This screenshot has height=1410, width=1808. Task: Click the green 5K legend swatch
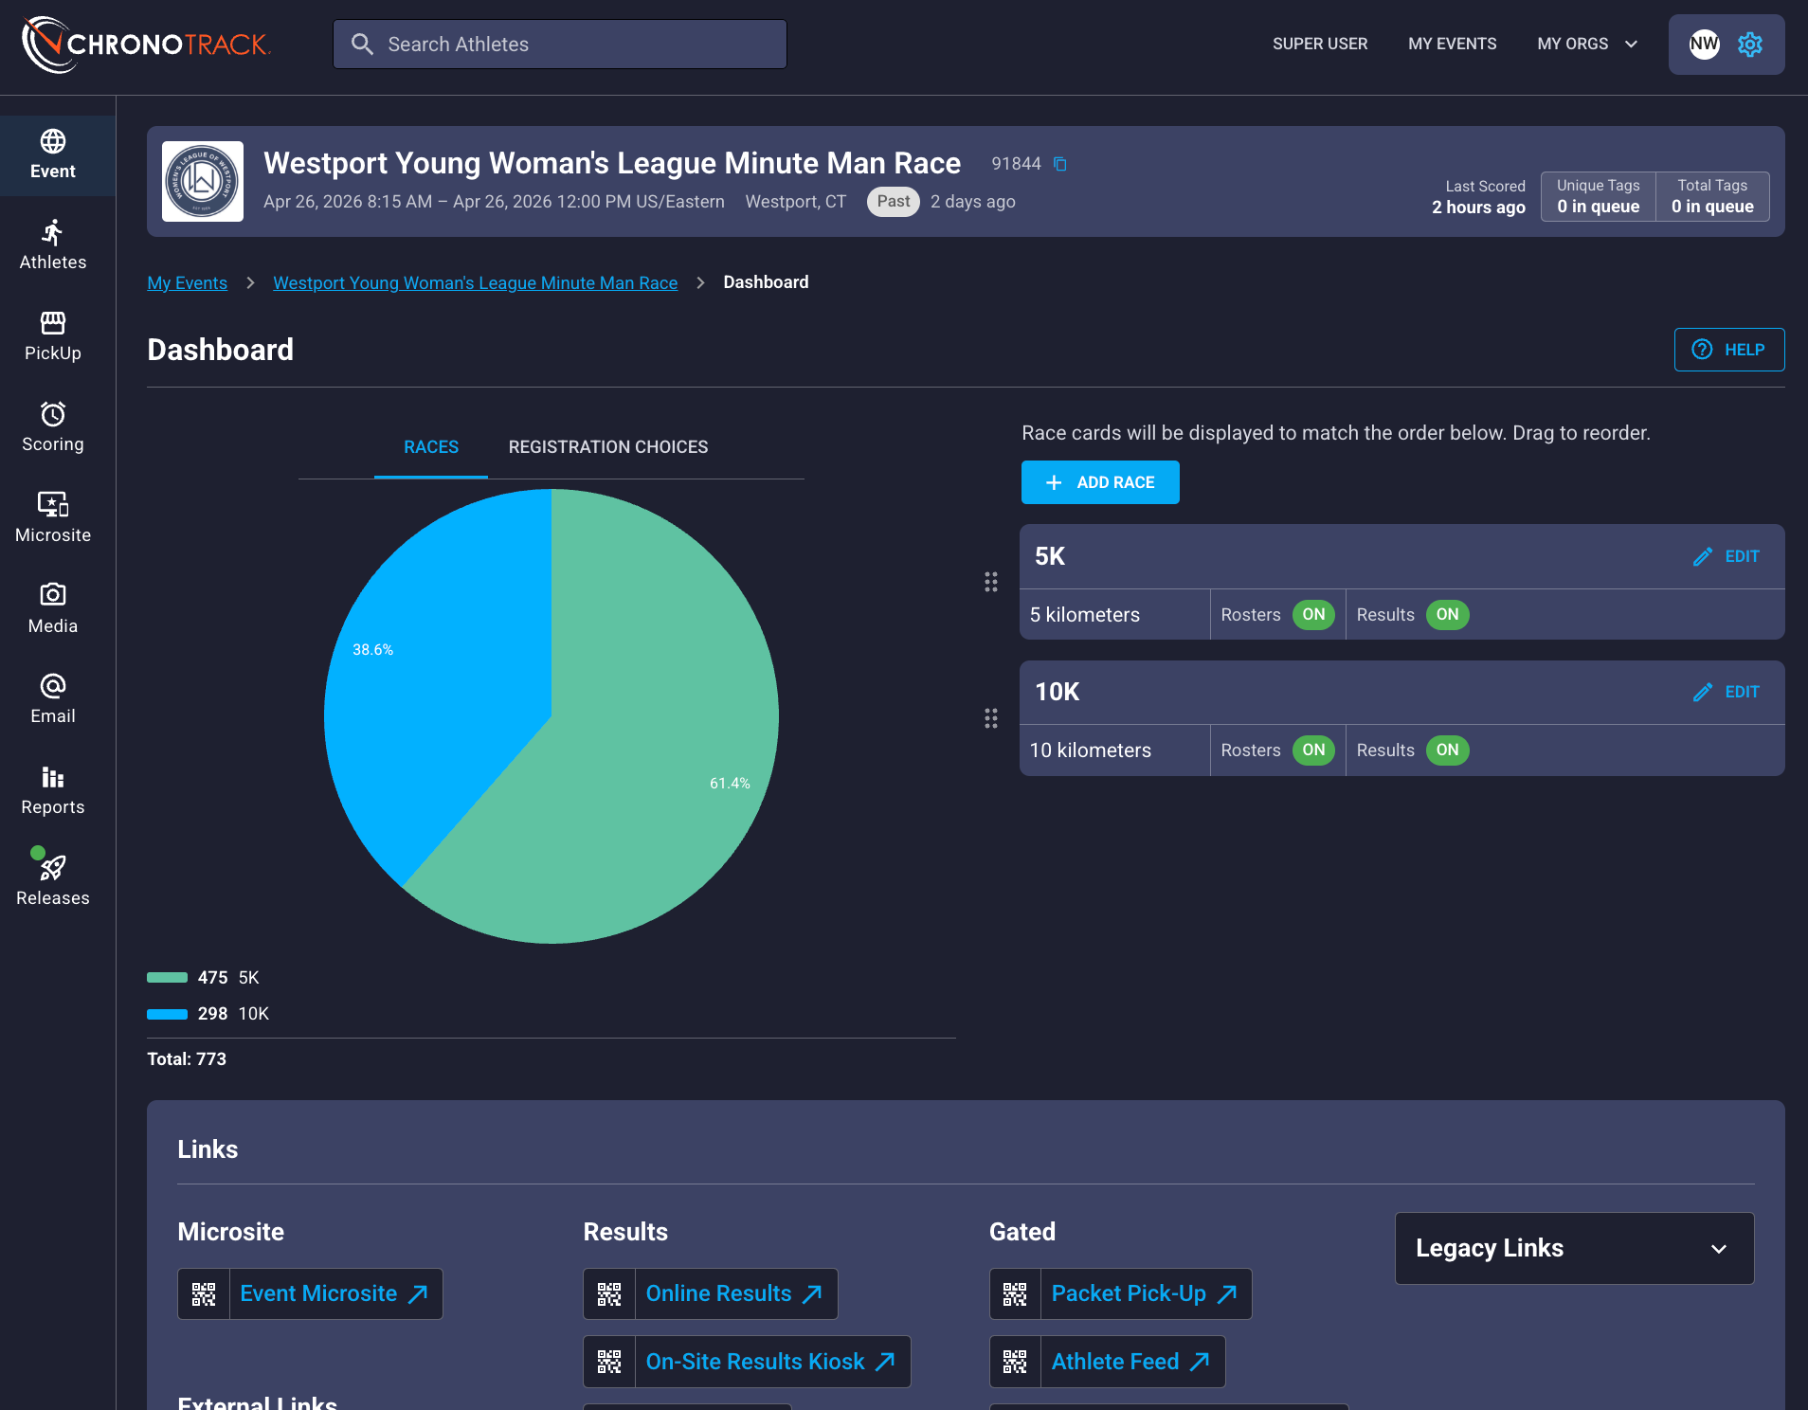point(167,978)
